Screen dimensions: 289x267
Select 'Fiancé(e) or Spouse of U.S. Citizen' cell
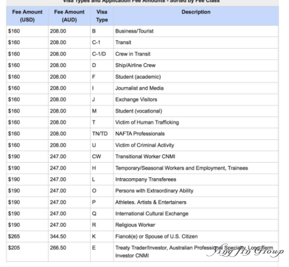(x=196, y=236)
